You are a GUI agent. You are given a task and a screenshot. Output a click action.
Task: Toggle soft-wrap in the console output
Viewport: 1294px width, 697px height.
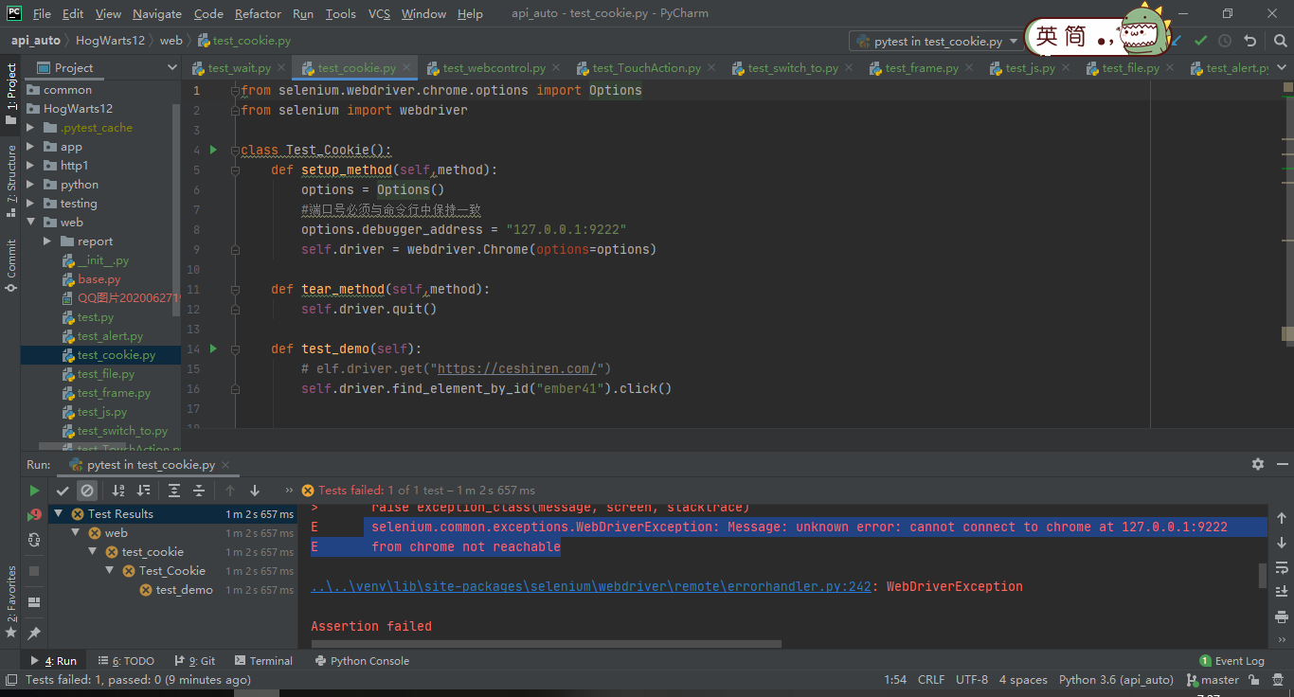pyautogui.click(x=1281, y=567)
